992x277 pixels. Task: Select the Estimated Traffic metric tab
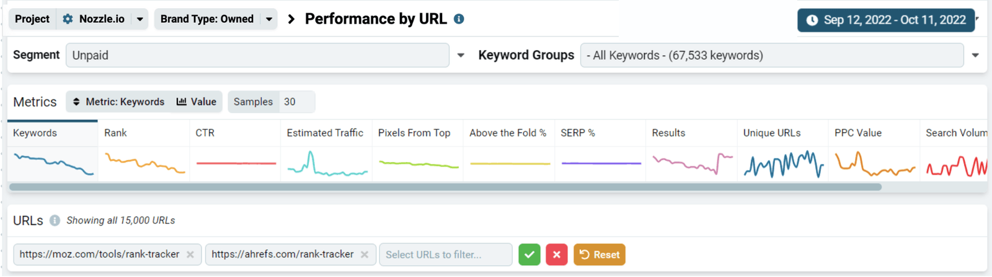326,150
